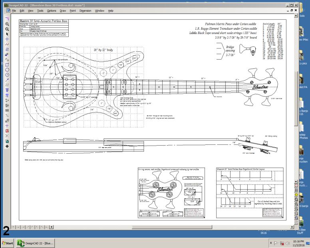The height and width of the screenshot is (248, 310).
Task: Click the '18" by 12" body' label
Action: coord(103,50)
